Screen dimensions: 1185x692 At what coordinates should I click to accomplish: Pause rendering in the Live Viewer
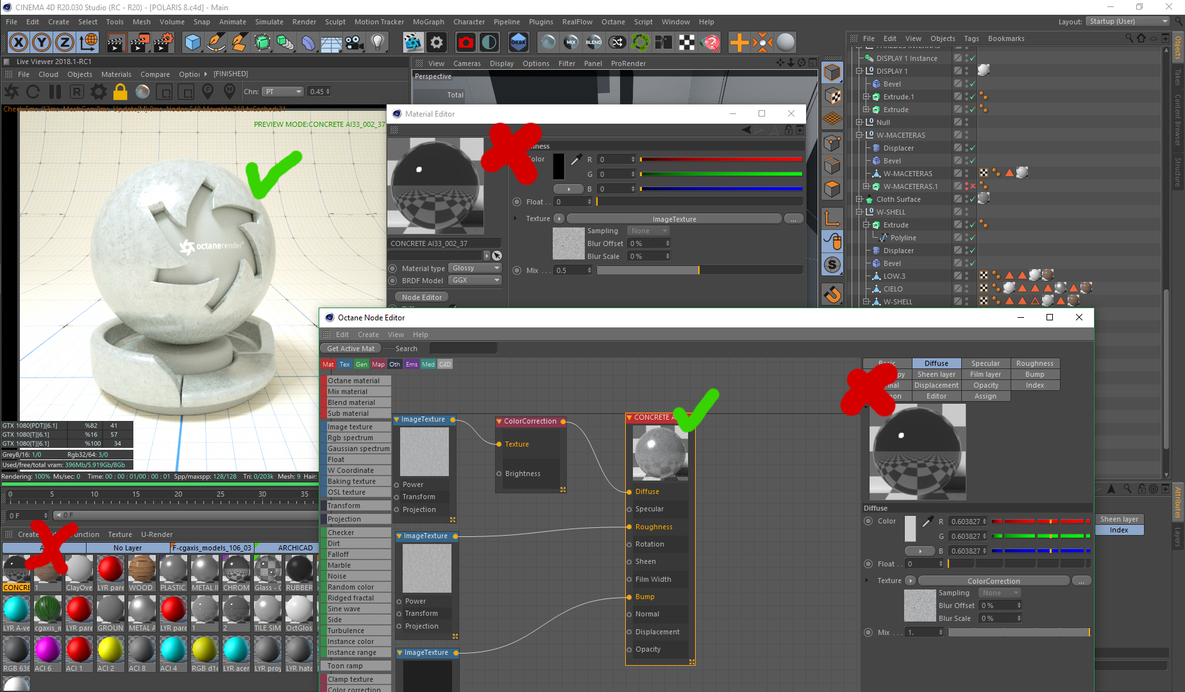55,92
